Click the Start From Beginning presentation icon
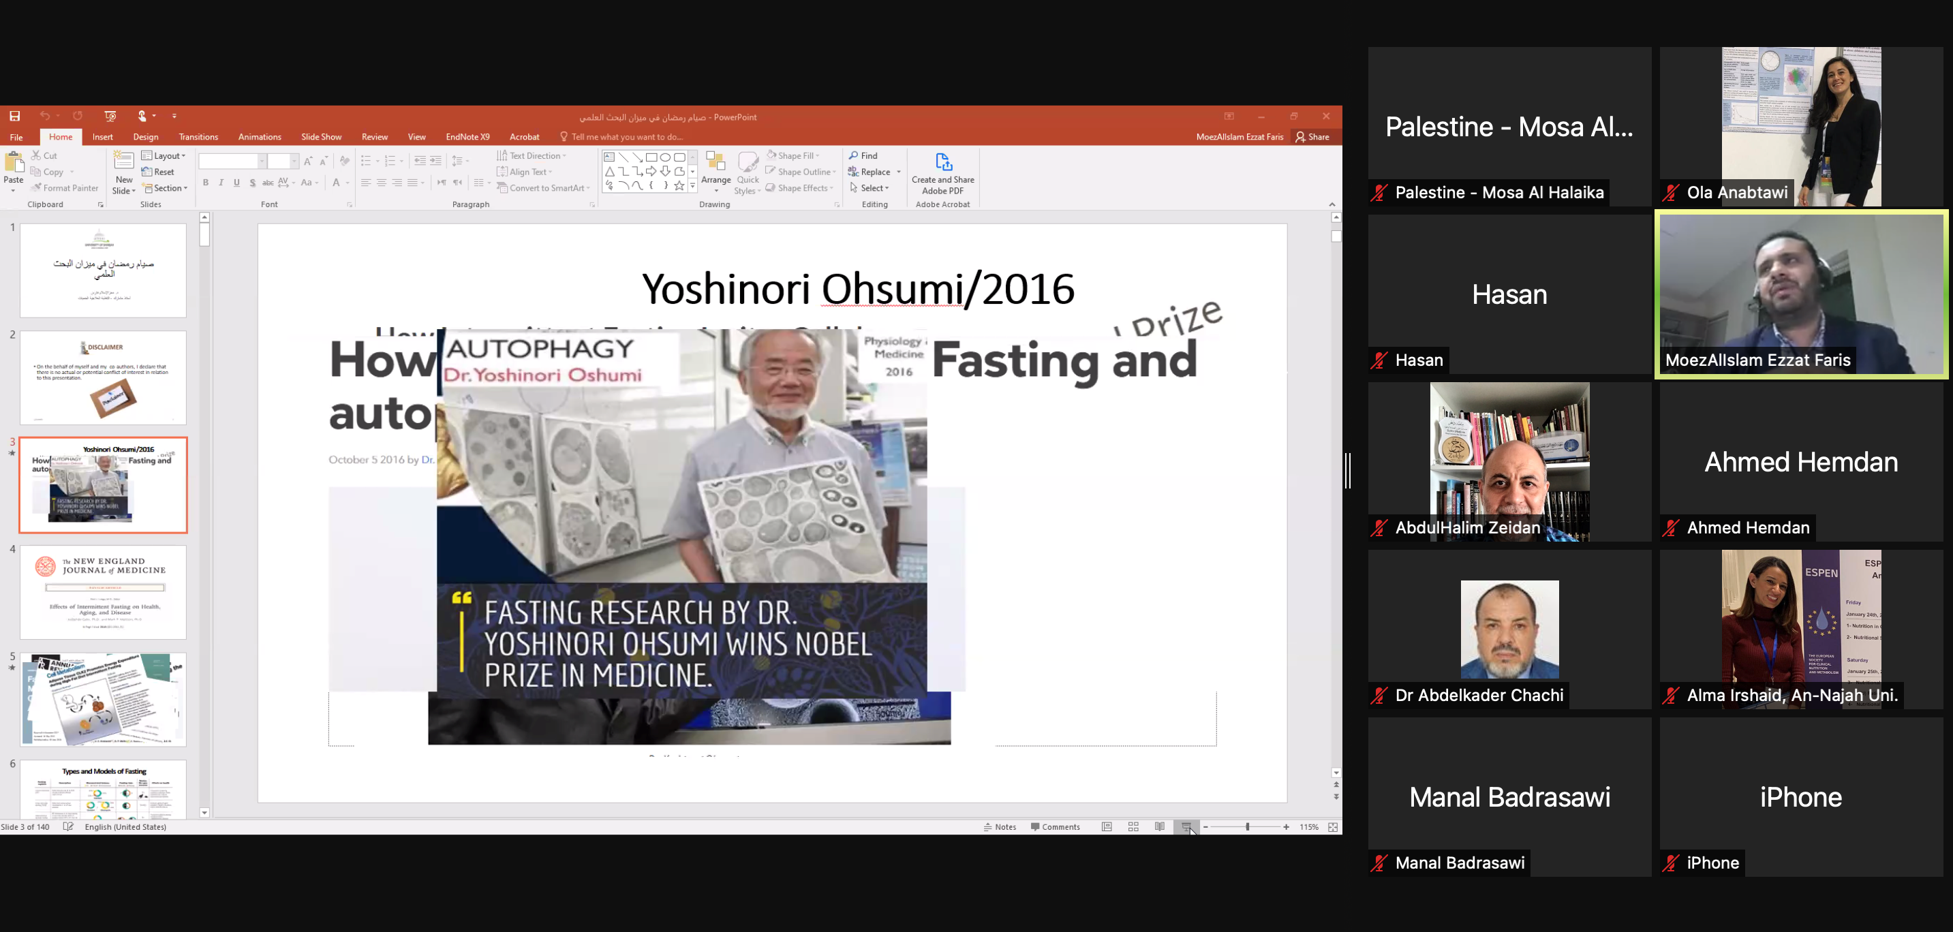 tap(110, 116)
